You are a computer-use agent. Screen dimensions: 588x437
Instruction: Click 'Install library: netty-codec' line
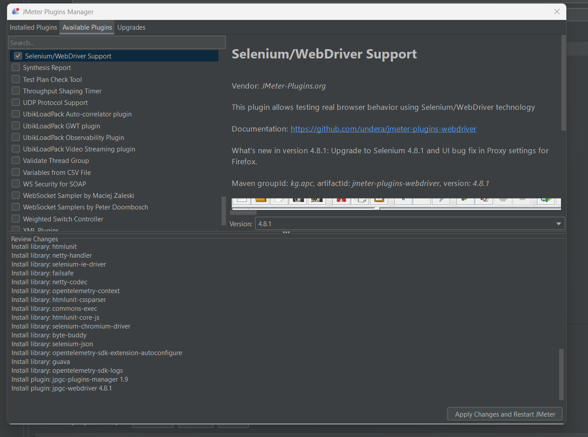[49, 282]
